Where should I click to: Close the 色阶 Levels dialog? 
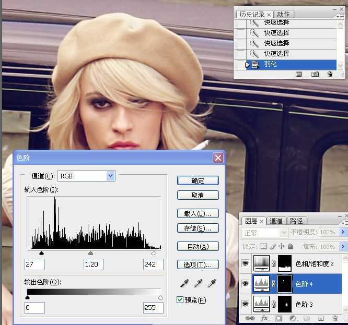pyautogui.click(x=218, y=158)
